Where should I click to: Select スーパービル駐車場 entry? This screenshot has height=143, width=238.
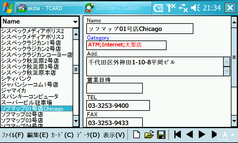[x=37, y=102]
